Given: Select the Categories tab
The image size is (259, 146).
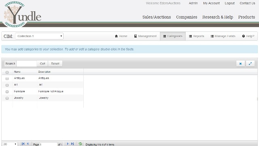Looking at the screenshot, I should [173, 36].
